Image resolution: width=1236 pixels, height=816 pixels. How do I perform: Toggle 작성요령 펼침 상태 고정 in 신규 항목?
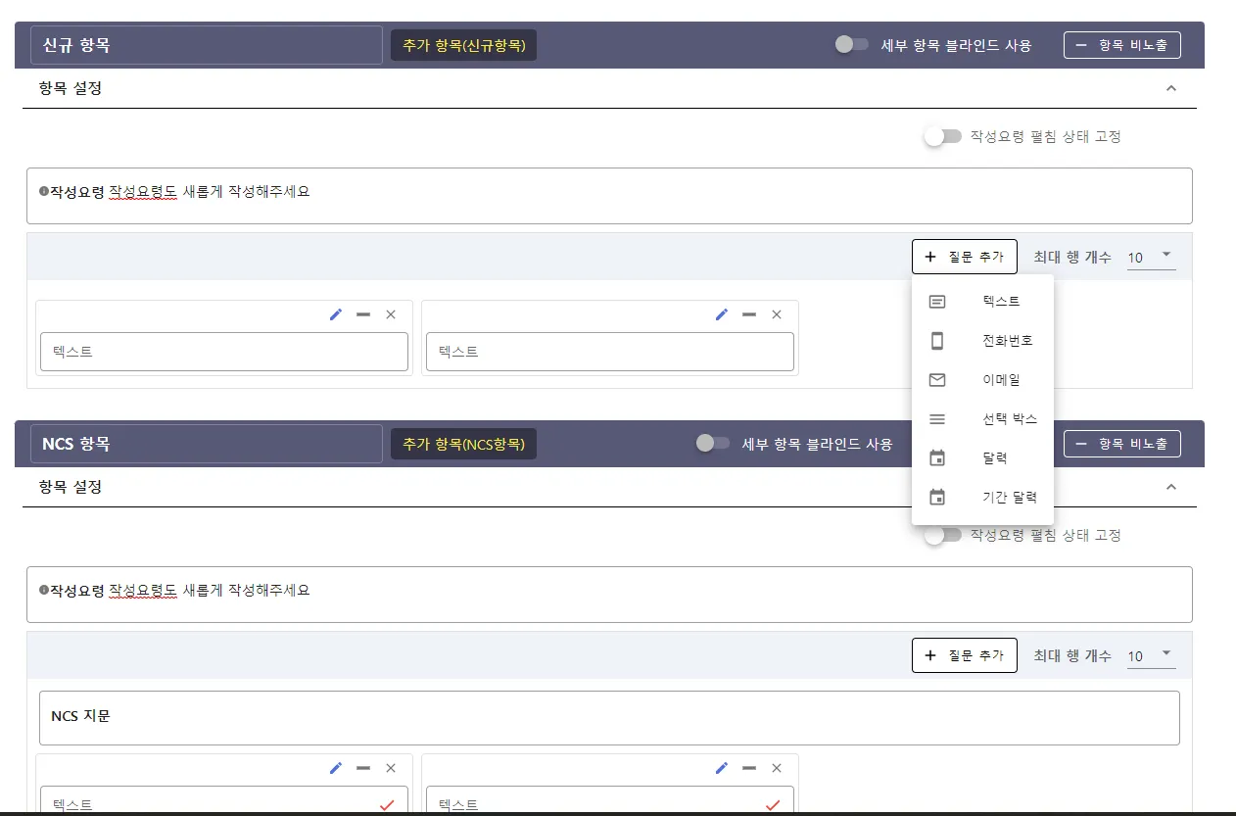[x=942, y=137]
